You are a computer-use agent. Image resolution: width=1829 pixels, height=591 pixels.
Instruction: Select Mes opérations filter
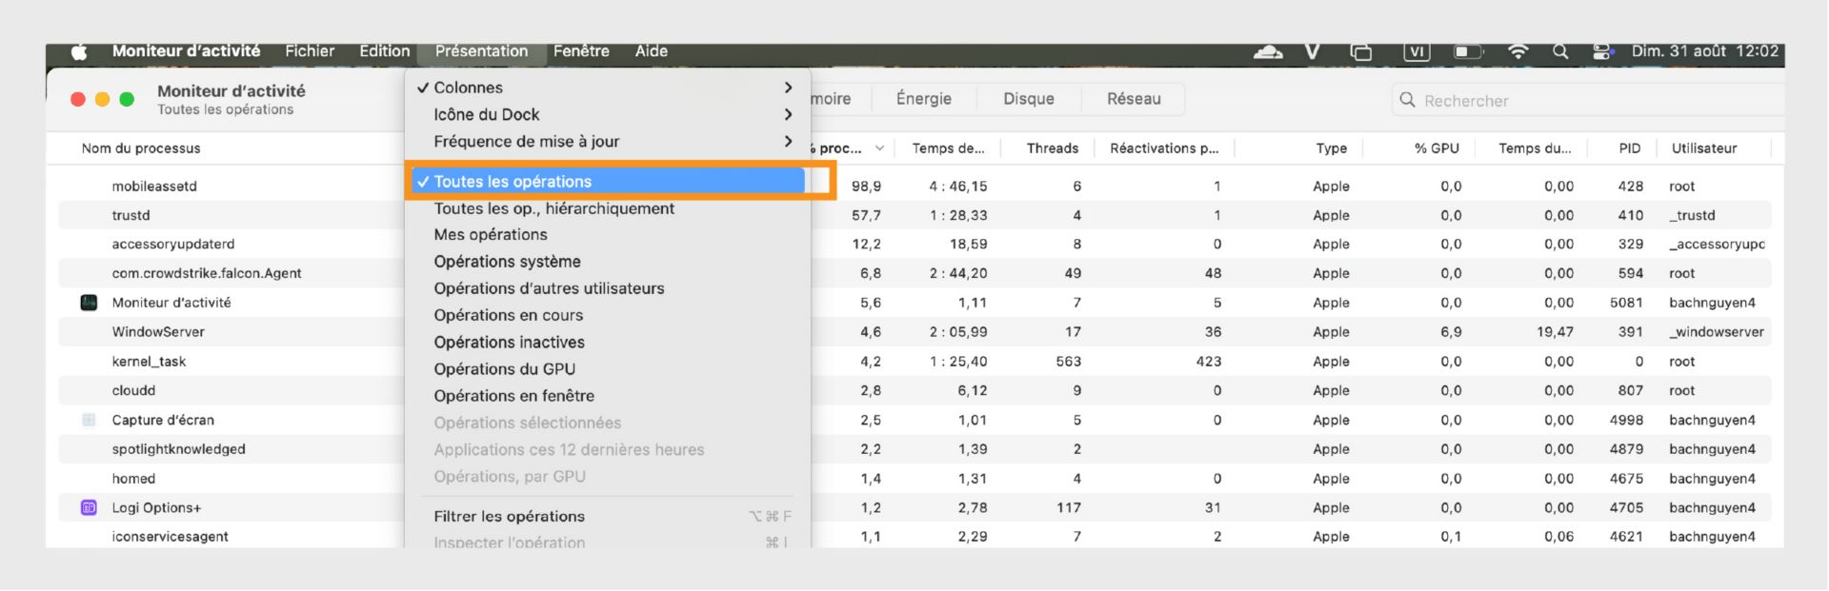[607, 235]
